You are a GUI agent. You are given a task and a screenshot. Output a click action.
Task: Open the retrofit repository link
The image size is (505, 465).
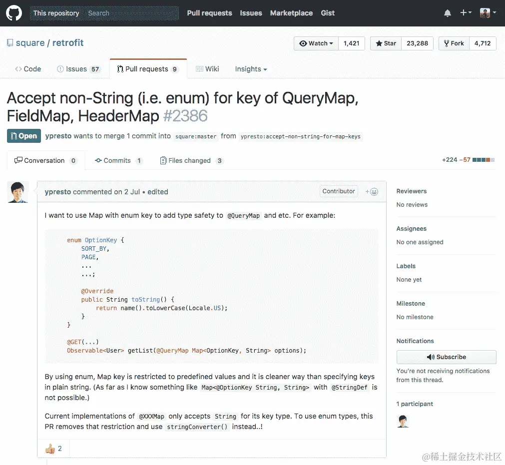pos(68,43)
